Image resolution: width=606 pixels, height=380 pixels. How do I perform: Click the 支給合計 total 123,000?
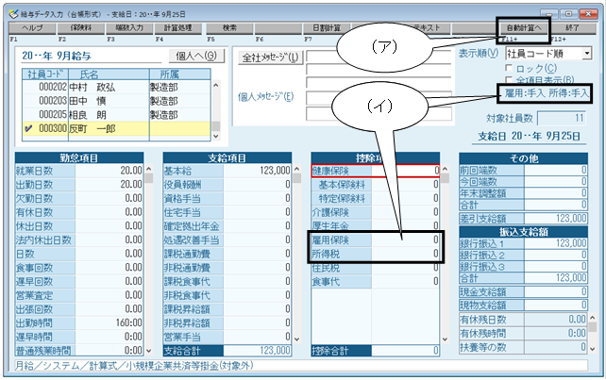tap(258, 351)
